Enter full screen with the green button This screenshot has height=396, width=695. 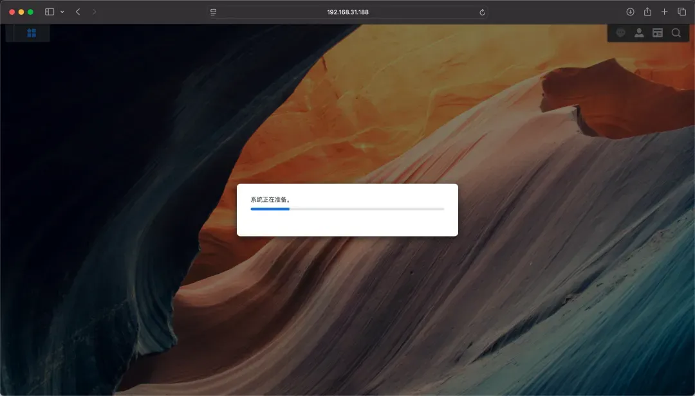pos(31,12)
